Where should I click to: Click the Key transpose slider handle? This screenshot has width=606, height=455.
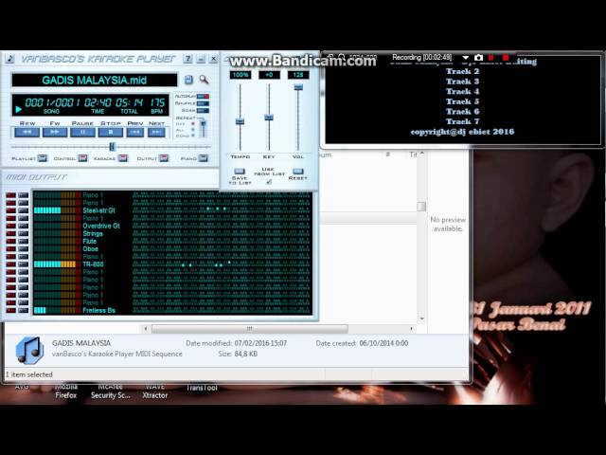[x=269, y=118]
